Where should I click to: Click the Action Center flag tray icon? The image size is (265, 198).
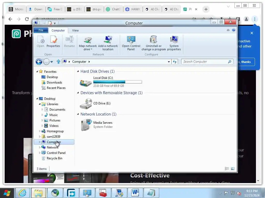coord(226,193)
